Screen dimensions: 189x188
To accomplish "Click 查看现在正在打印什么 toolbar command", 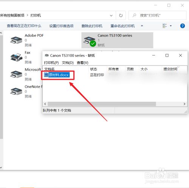I will tap(24, 26).
